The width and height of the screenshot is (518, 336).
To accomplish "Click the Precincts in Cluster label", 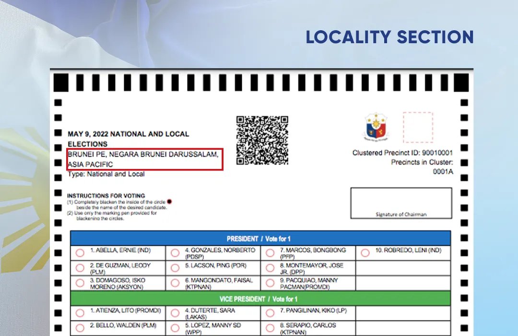I will 422,162.
